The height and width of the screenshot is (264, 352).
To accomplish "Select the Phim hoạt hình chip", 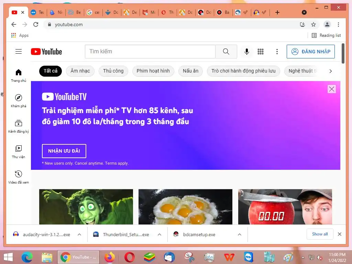I will pos(153,71).
